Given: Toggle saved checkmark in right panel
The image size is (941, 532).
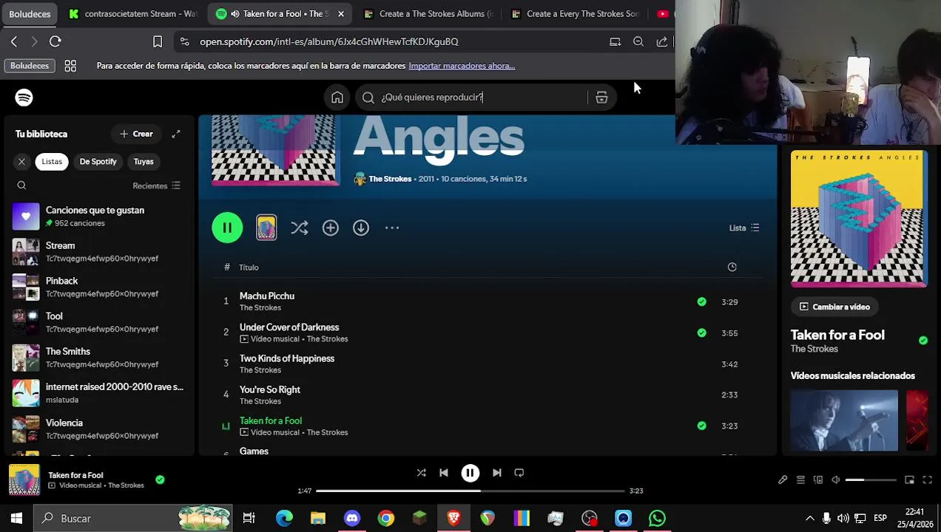Looking at the screenshot, I should [923, 341].
